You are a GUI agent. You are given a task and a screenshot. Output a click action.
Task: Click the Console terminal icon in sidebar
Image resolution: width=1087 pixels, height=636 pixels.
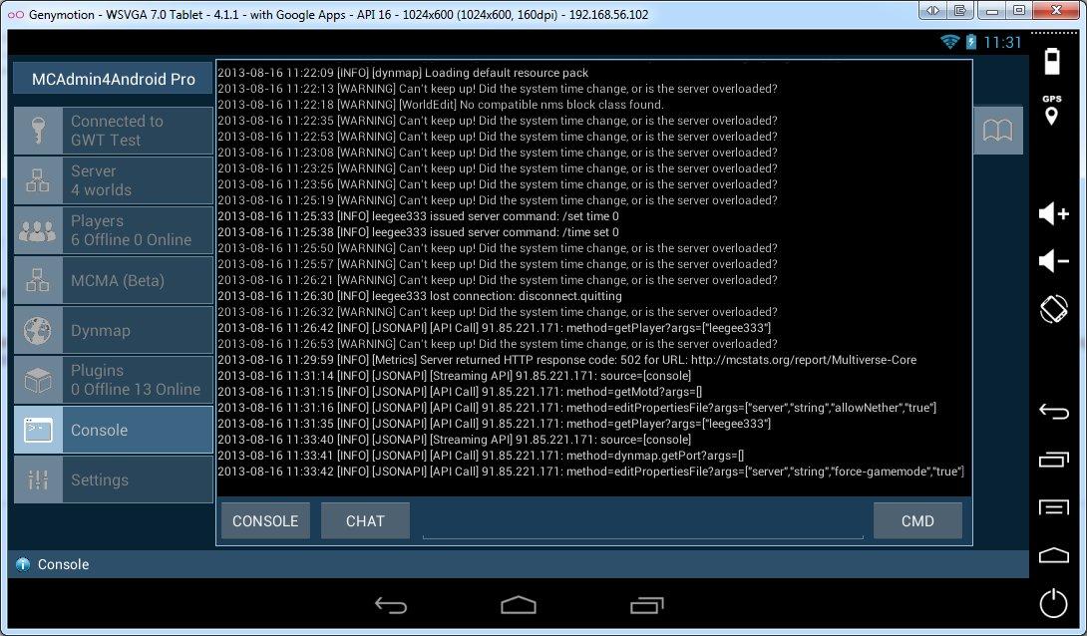pos(37,430)
